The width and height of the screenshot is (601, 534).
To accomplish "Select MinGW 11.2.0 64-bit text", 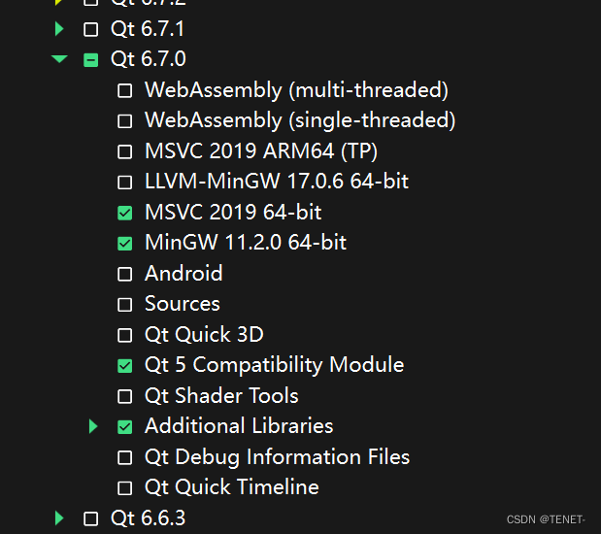I will (246, 243).
